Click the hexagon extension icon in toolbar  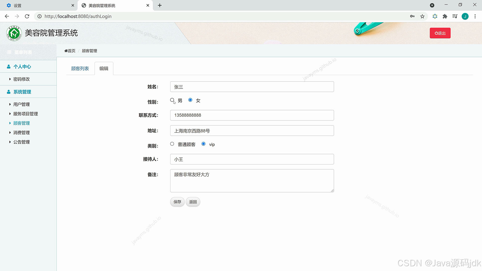pyautogui.click(x=435, y=16)
